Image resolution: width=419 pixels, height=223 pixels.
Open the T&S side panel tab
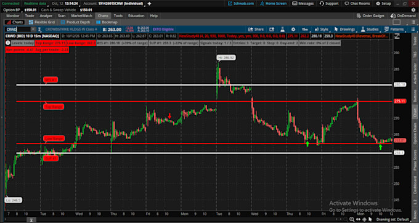click(x=415, y=54)
